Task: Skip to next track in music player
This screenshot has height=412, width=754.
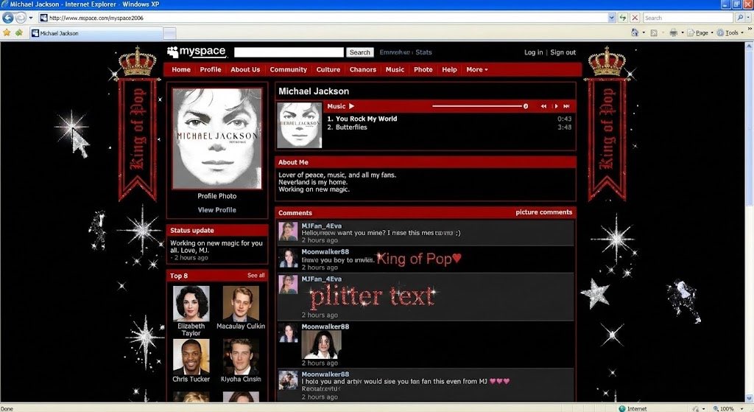Action: point(568,106)
